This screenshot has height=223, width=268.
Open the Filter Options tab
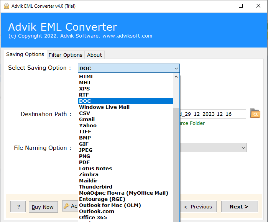point(66,55)
